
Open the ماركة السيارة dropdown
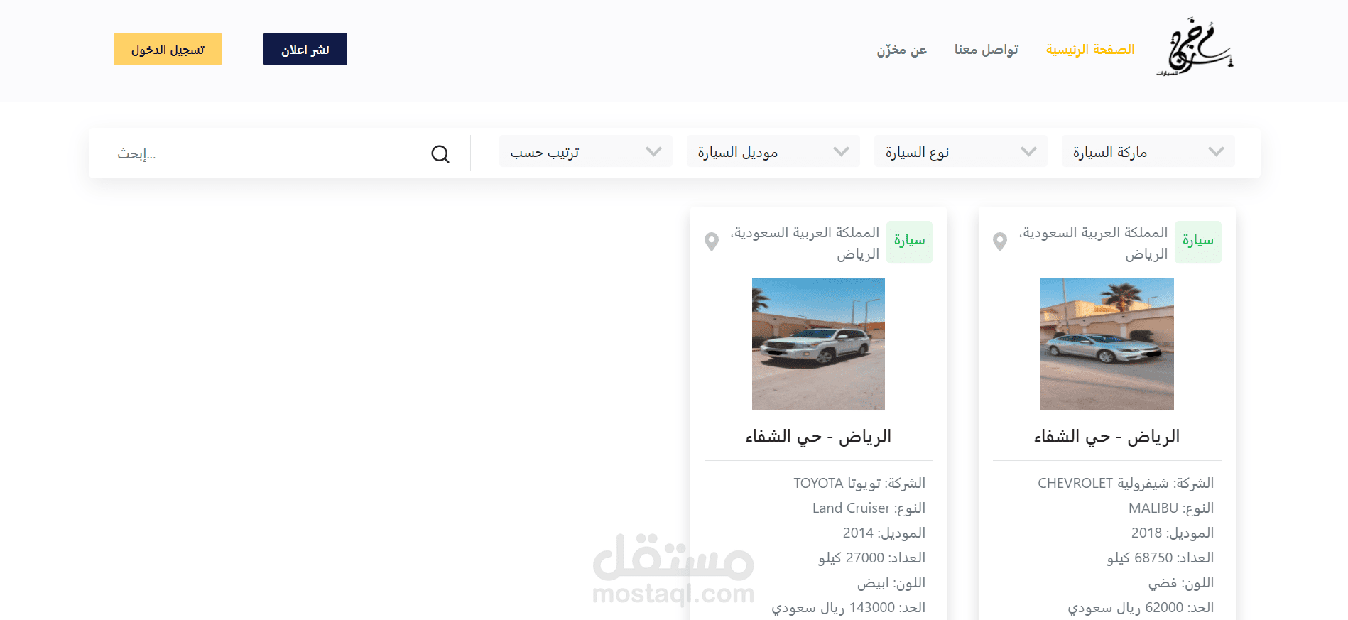1148,151
